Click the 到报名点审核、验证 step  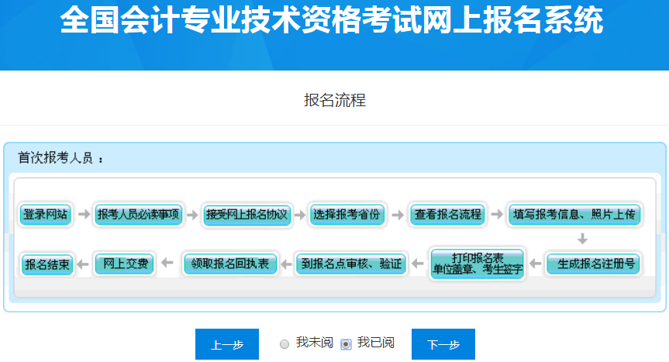pyautogui.click(x=351, y=264)
